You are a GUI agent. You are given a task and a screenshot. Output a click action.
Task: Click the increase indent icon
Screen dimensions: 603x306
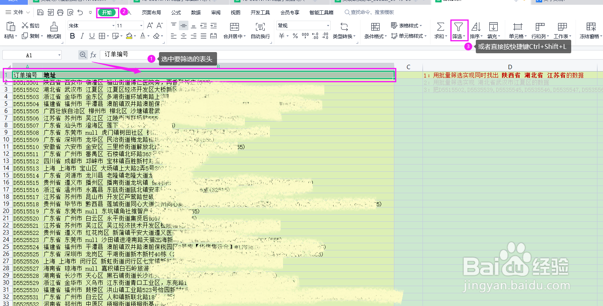coord(213,26)
